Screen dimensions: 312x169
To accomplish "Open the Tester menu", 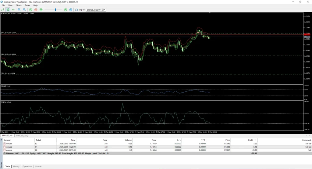I will point(27,5).
